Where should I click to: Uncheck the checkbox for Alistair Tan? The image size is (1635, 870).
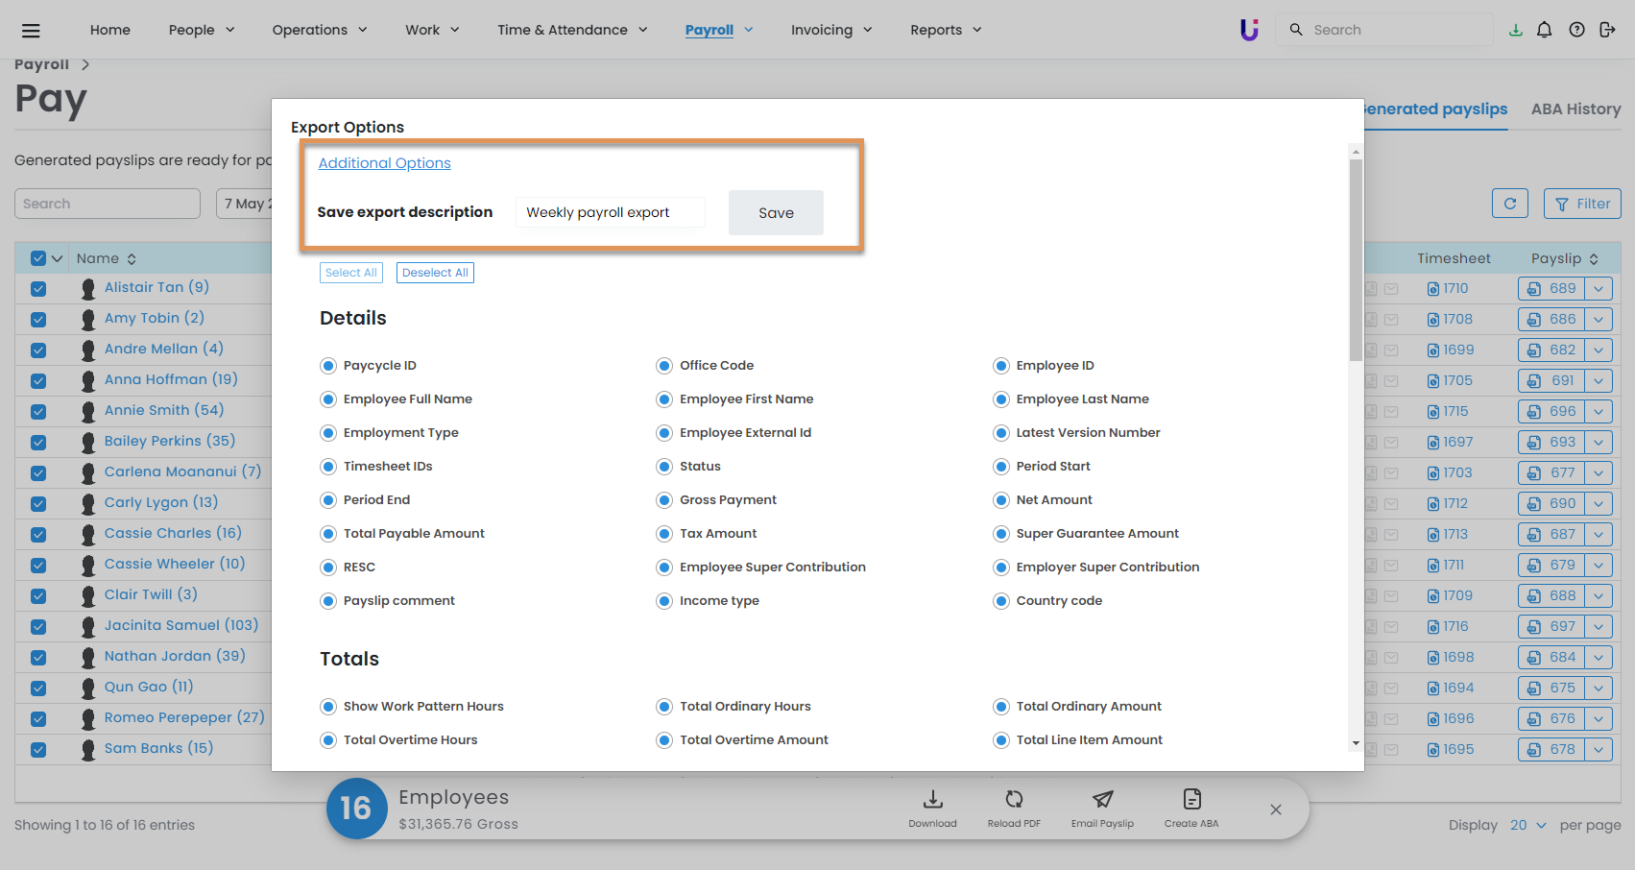38,288
